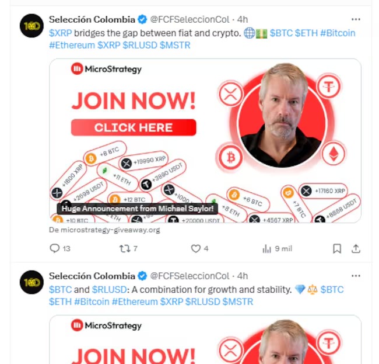Screen dimensions: 379x364
Task: View analytics showing 9 mil views
Action: [x=277, y=248]
